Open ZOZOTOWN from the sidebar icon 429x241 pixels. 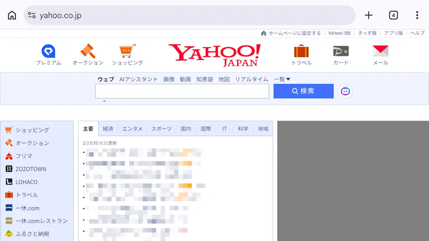click(x=9, y=169)
